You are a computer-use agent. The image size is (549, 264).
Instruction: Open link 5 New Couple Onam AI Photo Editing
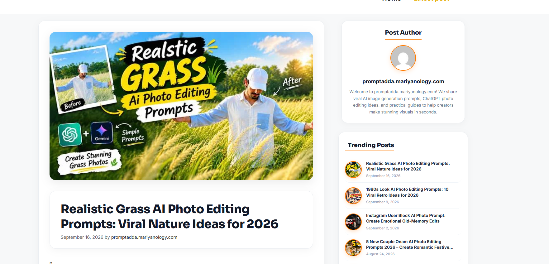point(409,244)
